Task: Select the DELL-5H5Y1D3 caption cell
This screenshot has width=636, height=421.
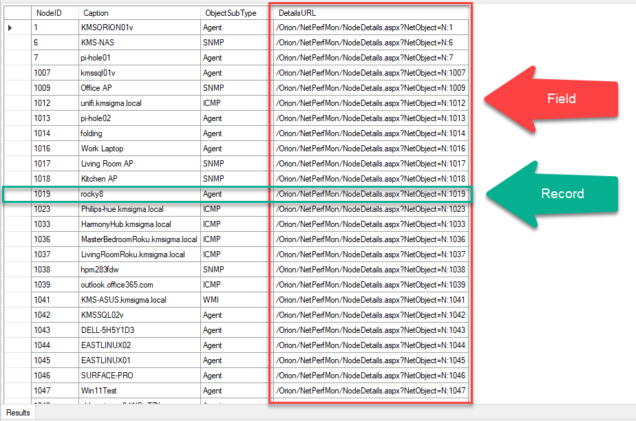Action: 139,330
